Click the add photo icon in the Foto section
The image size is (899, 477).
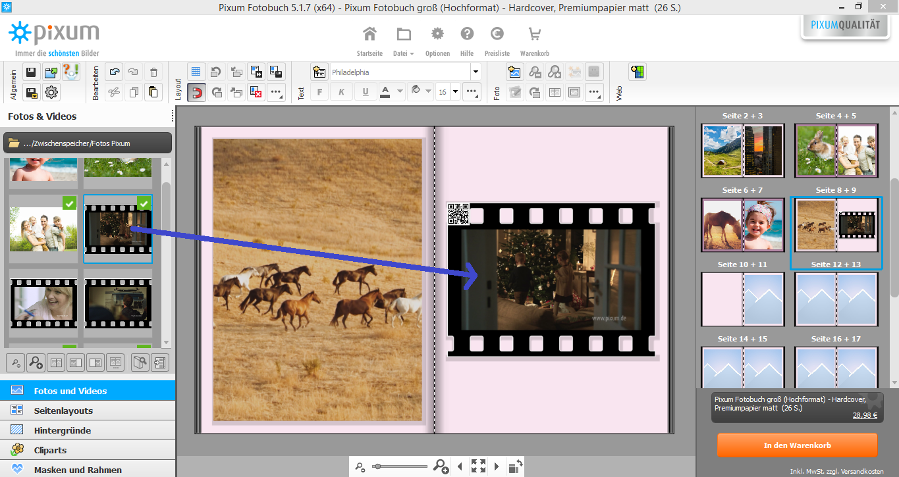coord(515,72)
